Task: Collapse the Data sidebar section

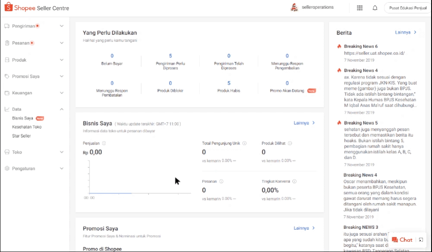Action: [62, 109]
